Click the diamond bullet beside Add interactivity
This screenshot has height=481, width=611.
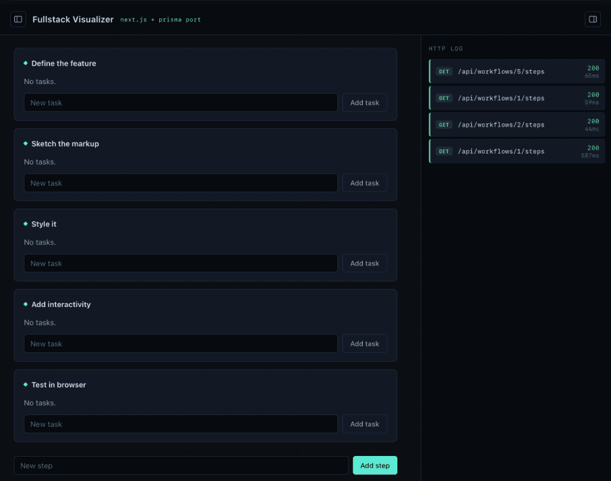(x=25, y=305)
